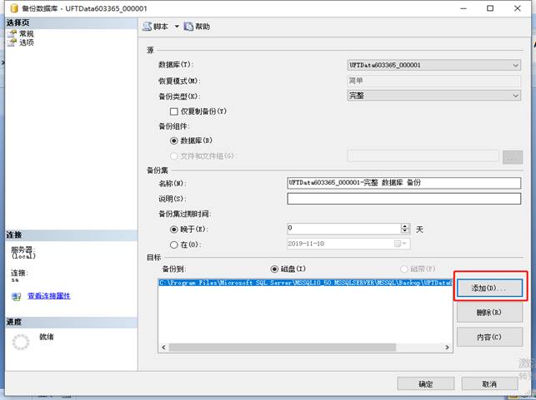Select the 选项 page icon
This screenshot has width=536, height=400.
[x=12, y=42]
